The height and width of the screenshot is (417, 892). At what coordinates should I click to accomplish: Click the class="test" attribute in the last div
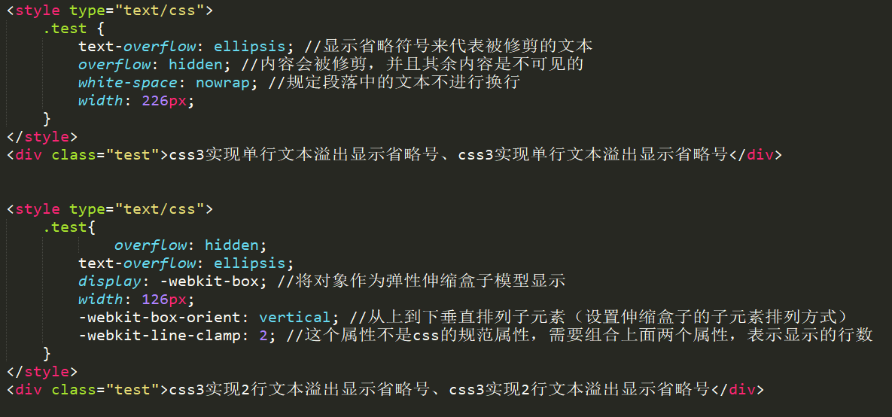coord(105,390)
